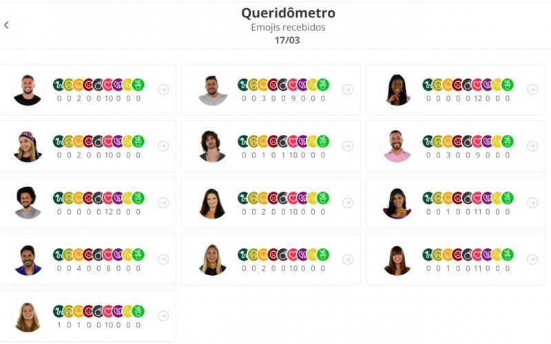Click broken heart emoji for woman with braids

pos(487,85)
